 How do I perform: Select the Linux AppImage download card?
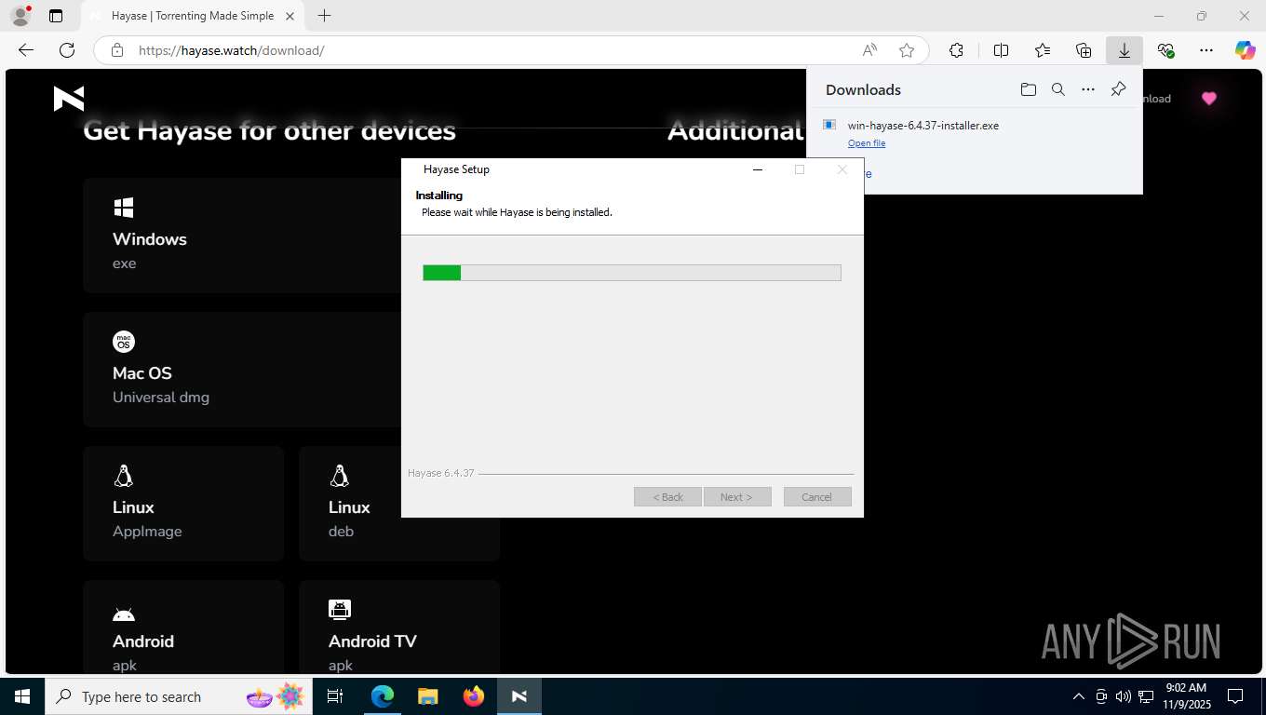(183, 504)
